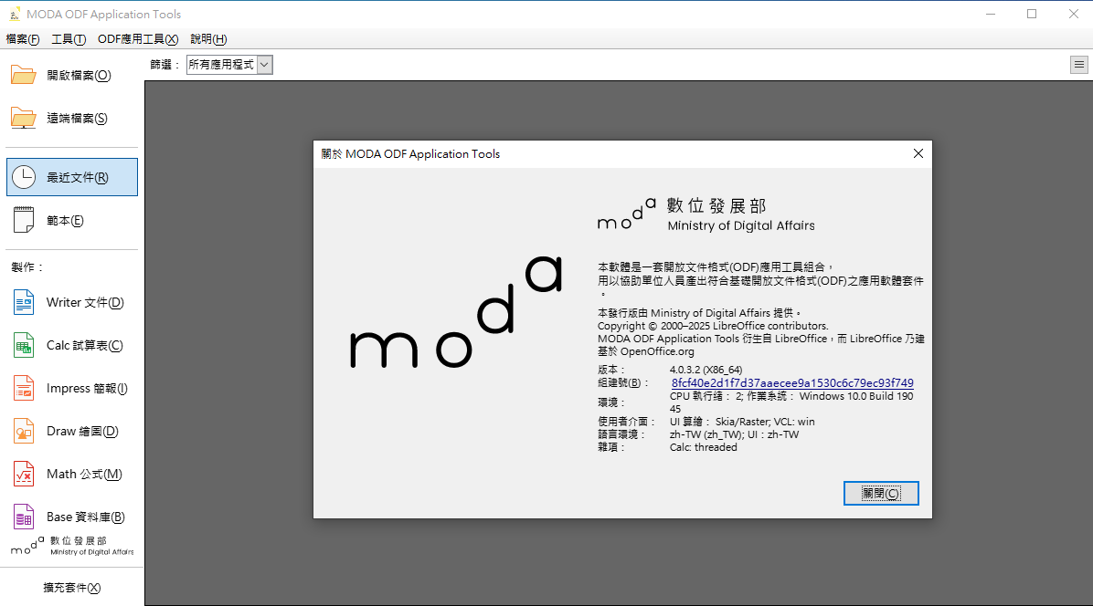The width and height of the screenshot is (1093, 606).
Task: Click the MODA app icon in title bar
Action: [14, 14]
